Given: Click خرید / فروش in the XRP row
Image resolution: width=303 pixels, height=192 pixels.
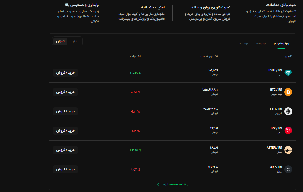Looking at the screenshot, I should click(x=65, y=169).
